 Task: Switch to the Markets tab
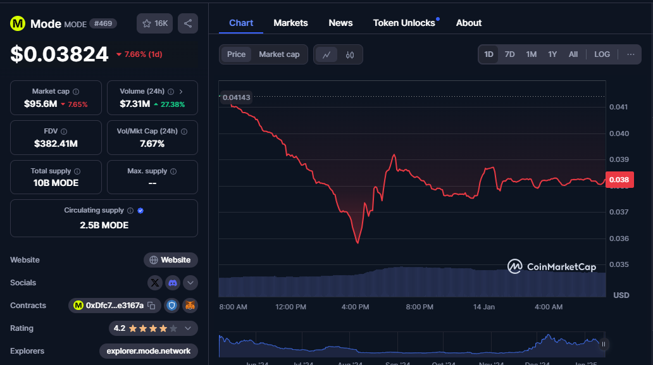(290, 23)
